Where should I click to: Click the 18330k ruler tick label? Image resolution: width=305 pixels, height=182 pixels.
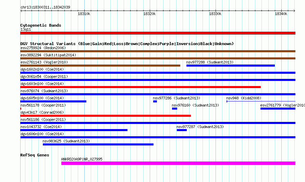[x=215, y=14]
